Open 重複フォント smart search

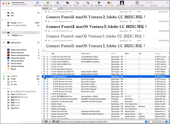pyautogui.click(x=15, y=100)
